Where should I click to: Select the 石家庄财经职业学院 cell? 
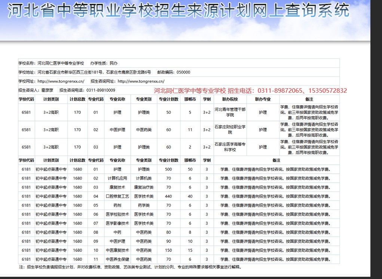(230, 130)
